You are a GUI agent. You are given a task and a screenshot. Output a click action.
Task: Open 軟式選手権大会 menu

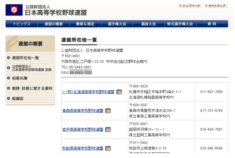(x=180, y=24)
